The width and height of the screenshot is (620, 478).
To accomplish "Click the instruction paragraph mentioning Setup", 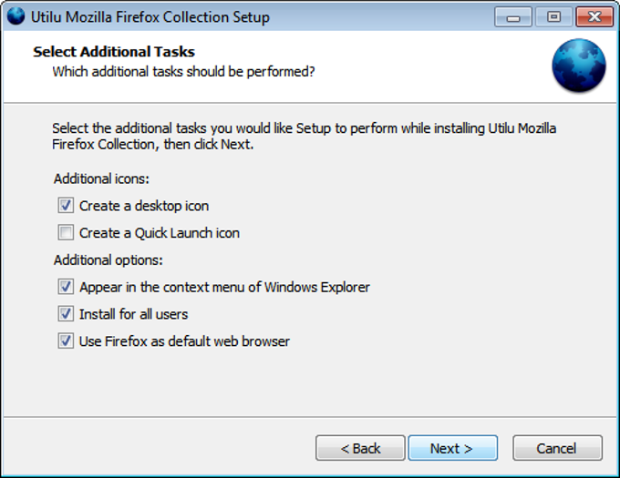I will tap(304, 137).
